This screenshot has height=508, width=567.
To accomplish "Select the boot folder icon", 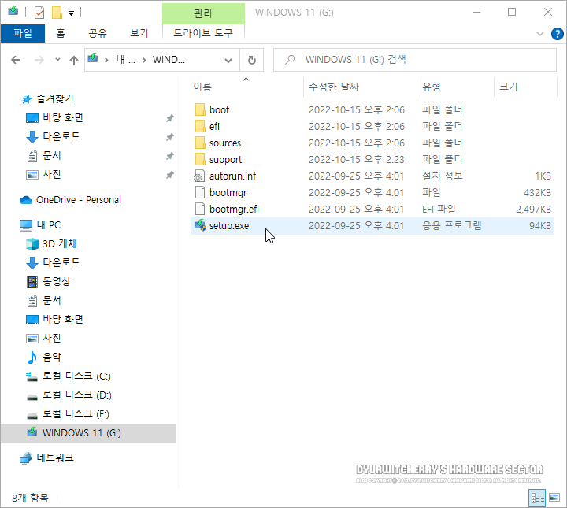I will (200, 109).
